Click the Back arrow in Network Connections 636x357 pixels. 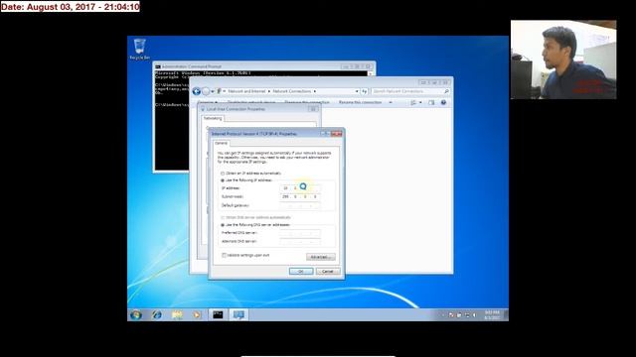point(197,91)
